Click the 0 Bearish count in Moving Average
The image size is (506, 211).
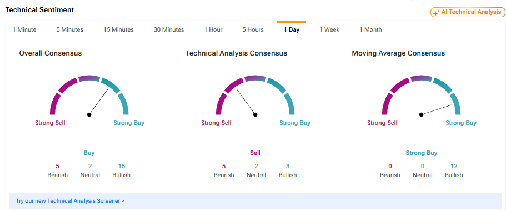pos(390,167)
